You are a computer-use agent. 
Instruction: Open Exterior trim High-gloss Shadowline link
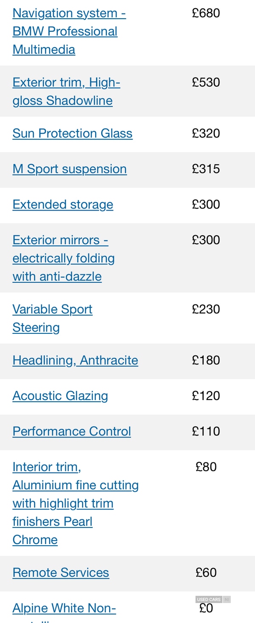[x=66, y=91]
